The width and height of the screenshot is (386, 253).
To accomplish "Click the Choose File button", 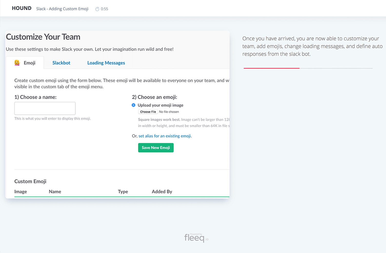I will tap(148, 112).
